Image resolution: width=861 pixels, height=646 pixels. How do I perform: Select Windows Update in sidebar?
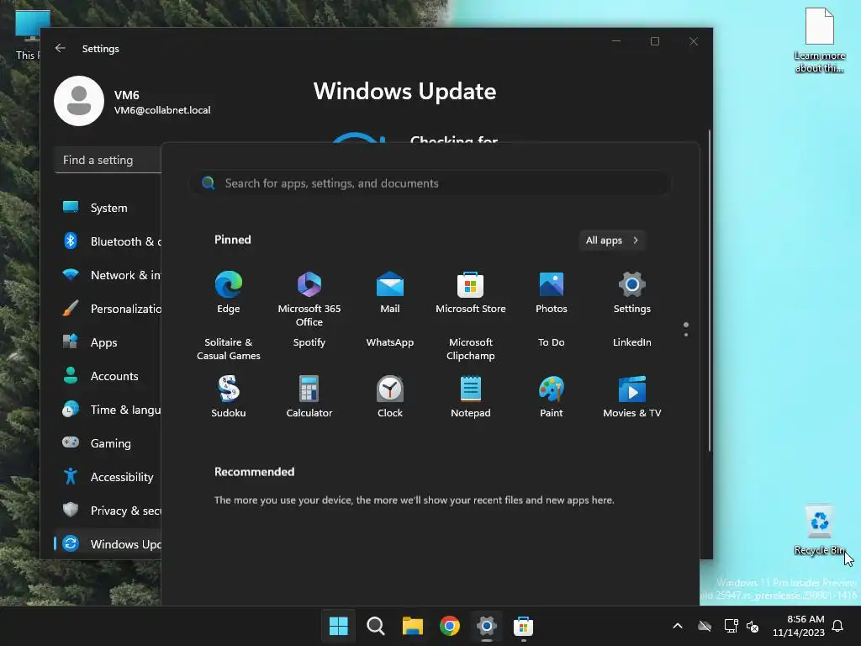pyautogui.click(x=108, y=544)
